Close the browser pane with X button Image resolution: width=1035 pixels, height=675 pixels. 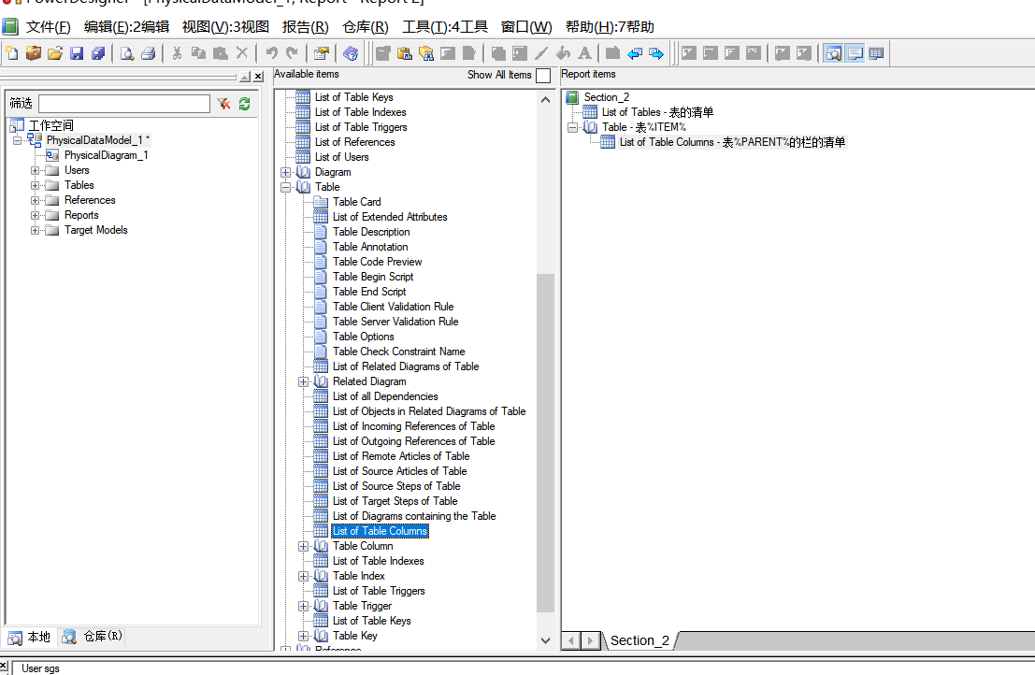259,78
